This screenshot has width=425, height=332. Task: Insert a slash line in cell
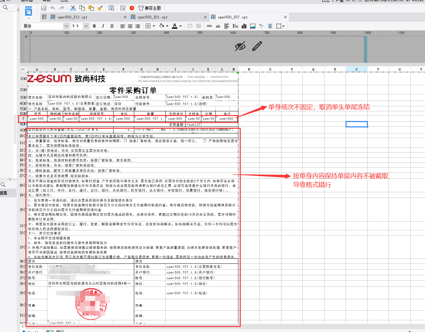(x=261, y=26)
